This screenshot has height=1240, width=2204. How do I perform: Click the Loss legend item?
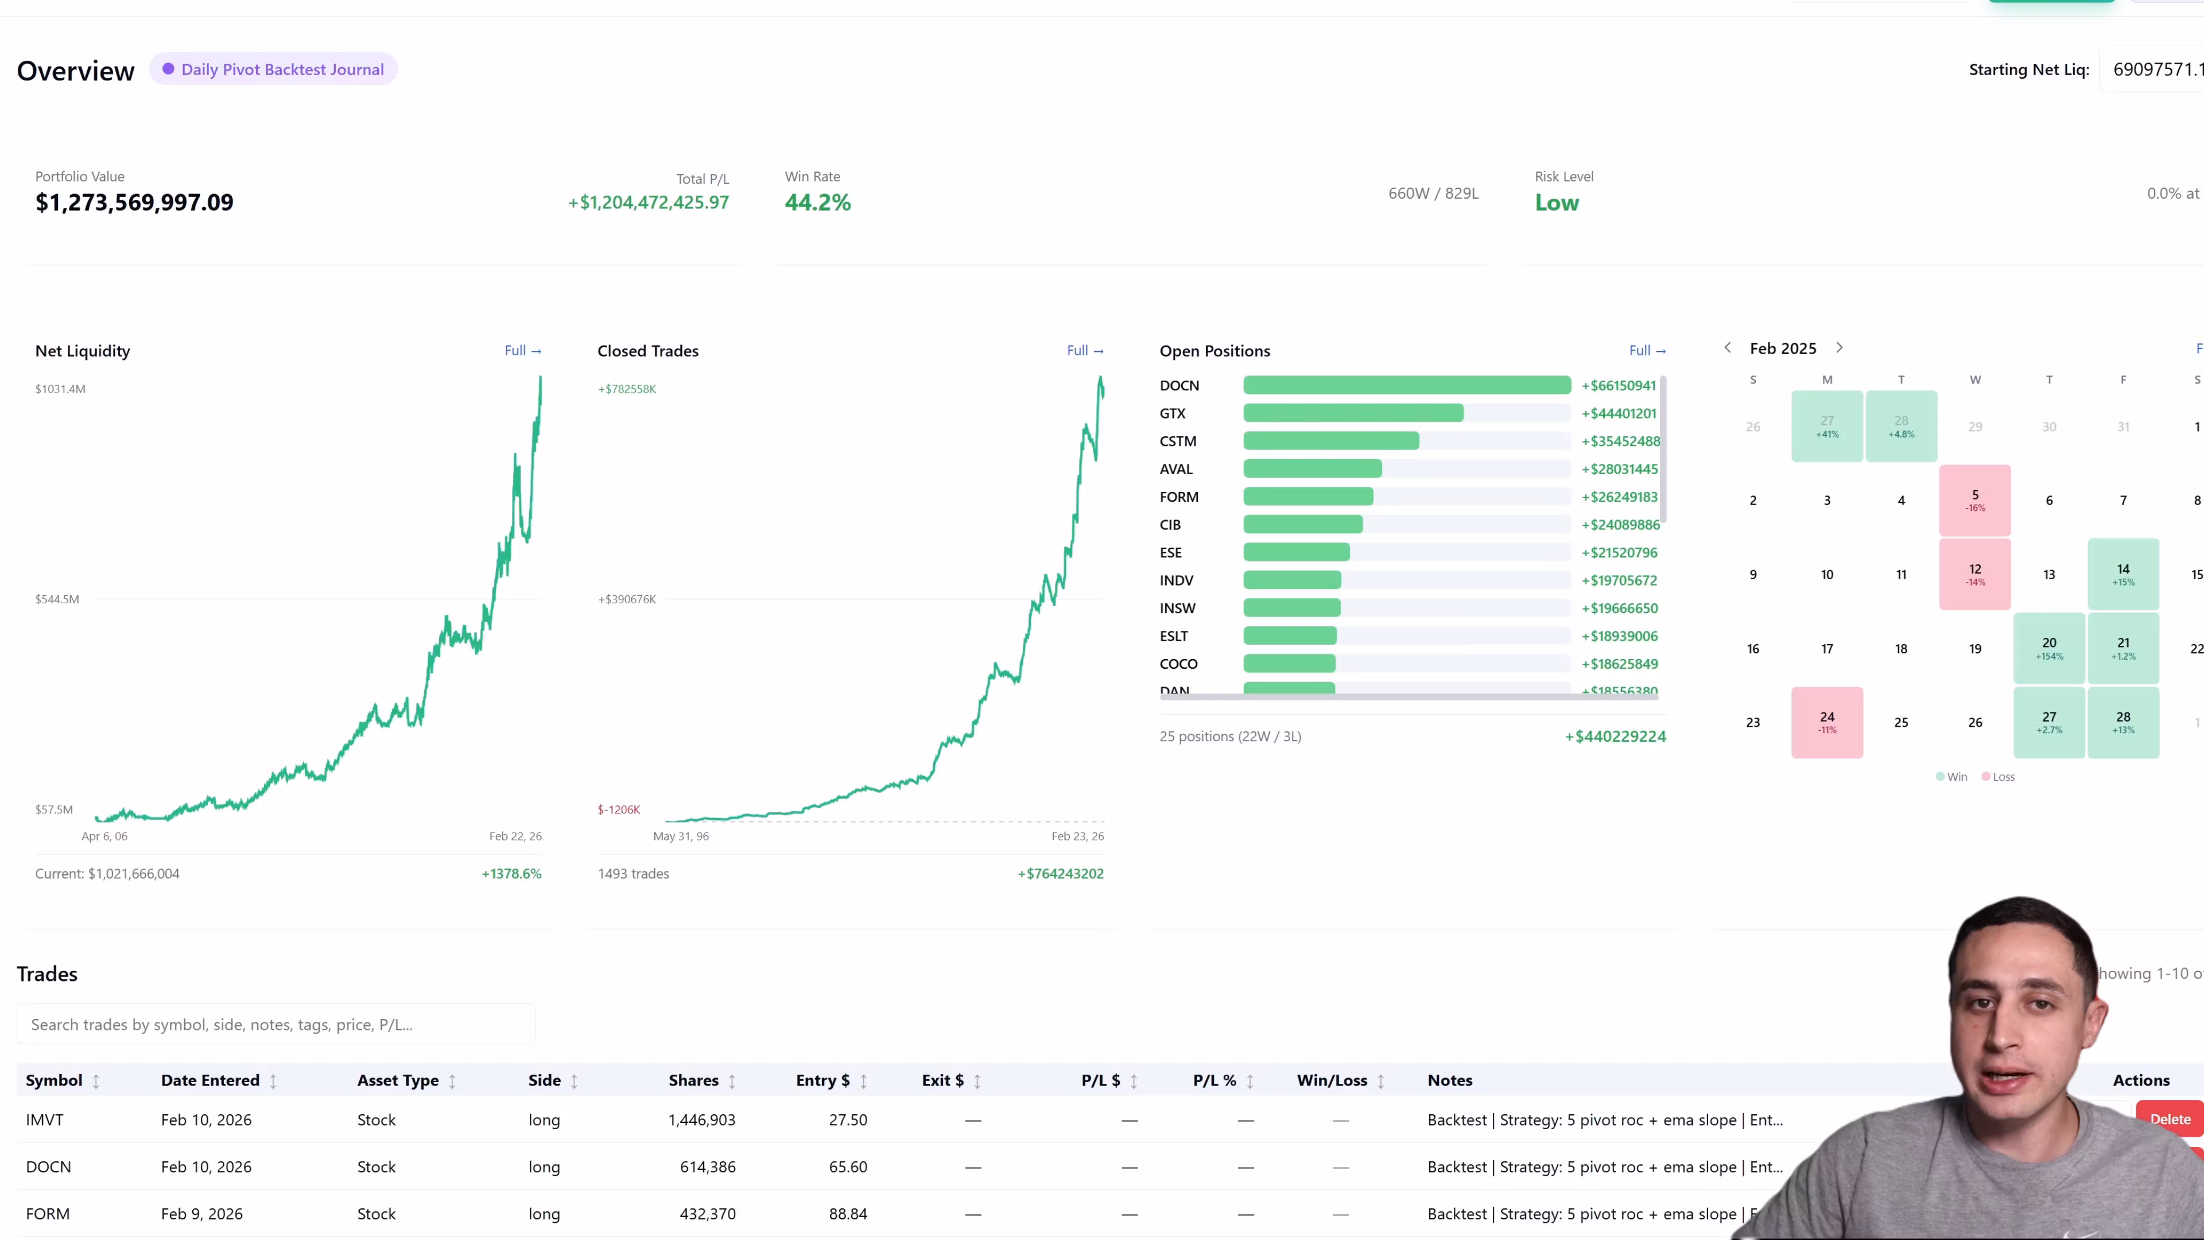click(1998, 777)
